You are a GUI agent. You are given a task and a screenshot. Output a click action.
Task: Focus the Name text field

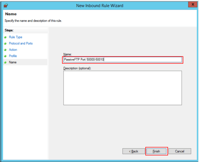[x=123, y=60]
